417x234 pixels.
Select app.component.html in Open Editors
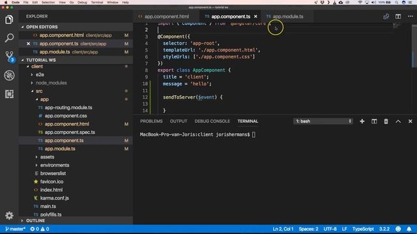coord(76,35)
